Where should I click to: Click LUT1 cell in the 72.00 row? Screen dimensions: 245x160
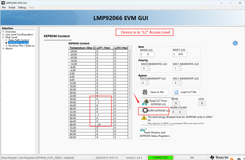105,128
